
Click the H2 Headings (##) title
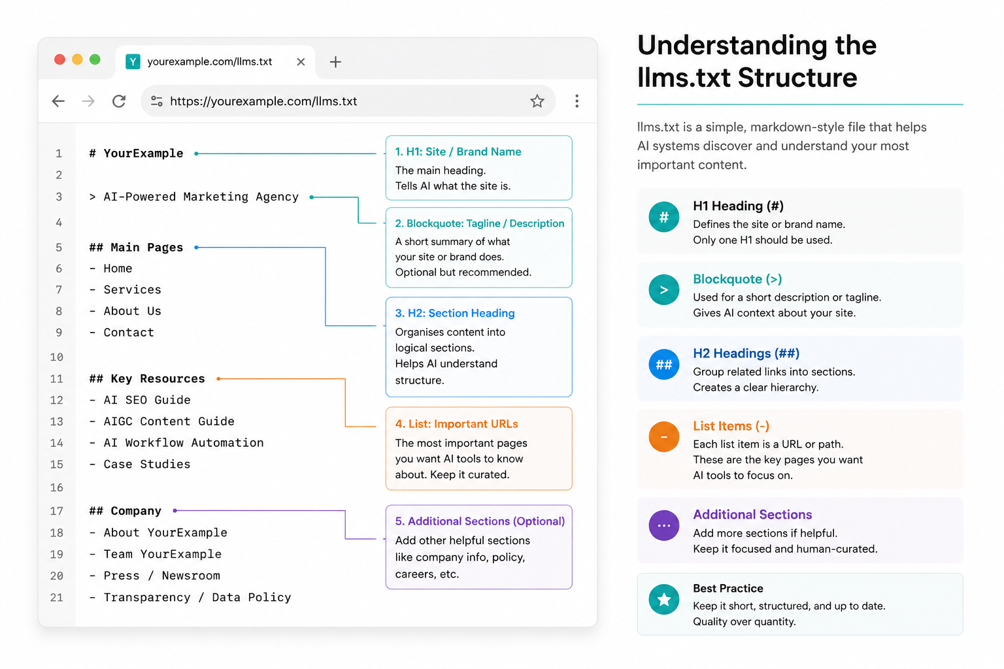[x=746, y=353]
